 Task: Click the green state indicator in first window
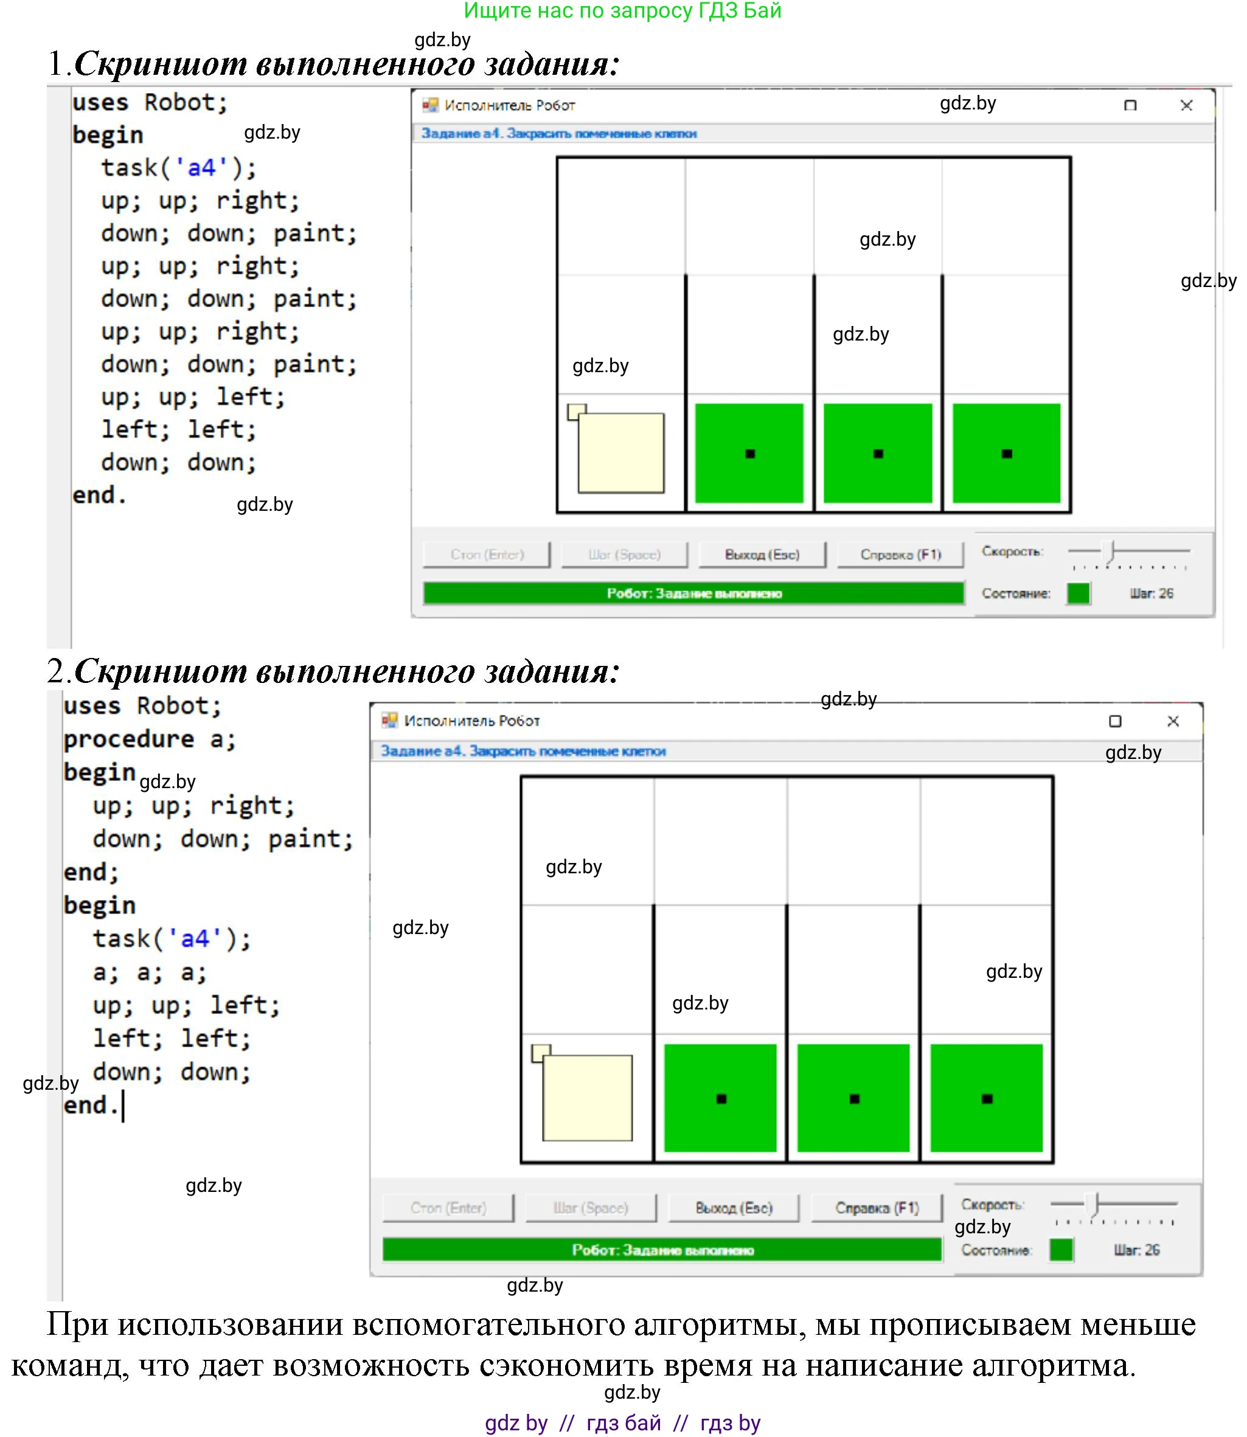[1078, 594]
